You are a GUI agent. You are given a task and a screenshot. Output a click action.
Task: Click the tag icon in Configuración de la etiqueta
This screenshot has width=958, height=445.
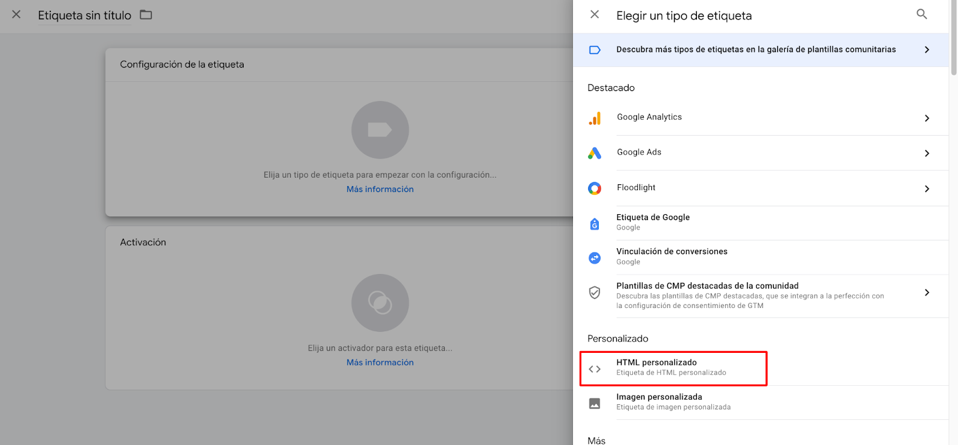tap(380, 130)
